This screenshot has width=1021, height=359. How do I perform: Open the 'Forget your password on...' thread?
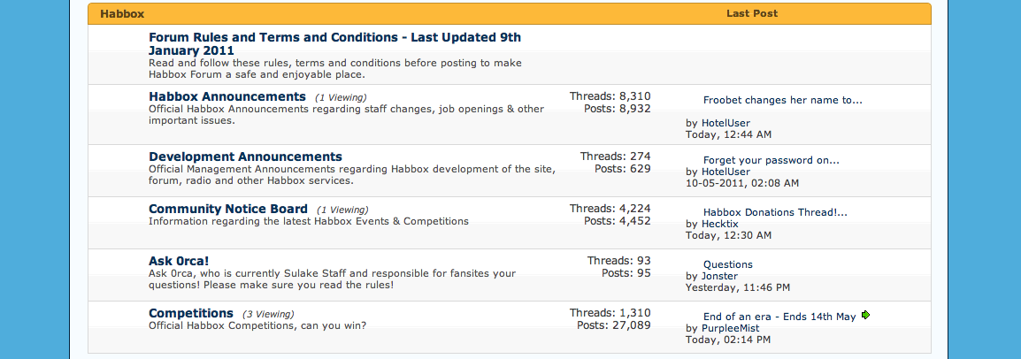point(771,160)
